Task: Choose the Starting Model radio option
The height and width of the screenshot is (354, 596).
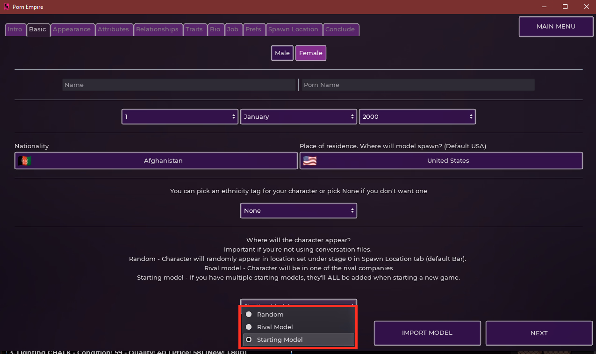Action: click(x=249, y=340)
